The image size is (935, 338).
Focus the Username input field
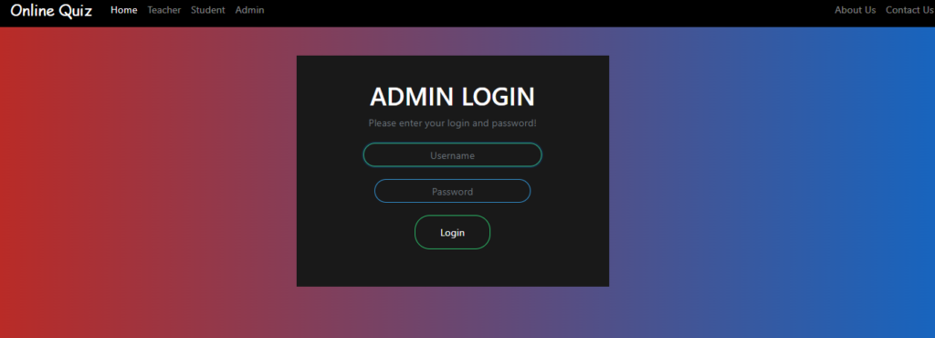point(453,155)
